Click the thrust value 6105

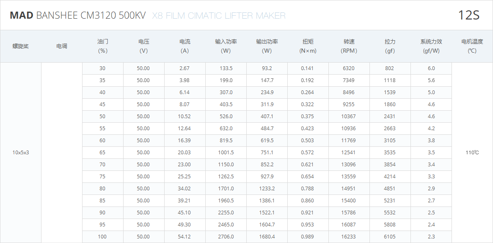click(x=390, y=236)
